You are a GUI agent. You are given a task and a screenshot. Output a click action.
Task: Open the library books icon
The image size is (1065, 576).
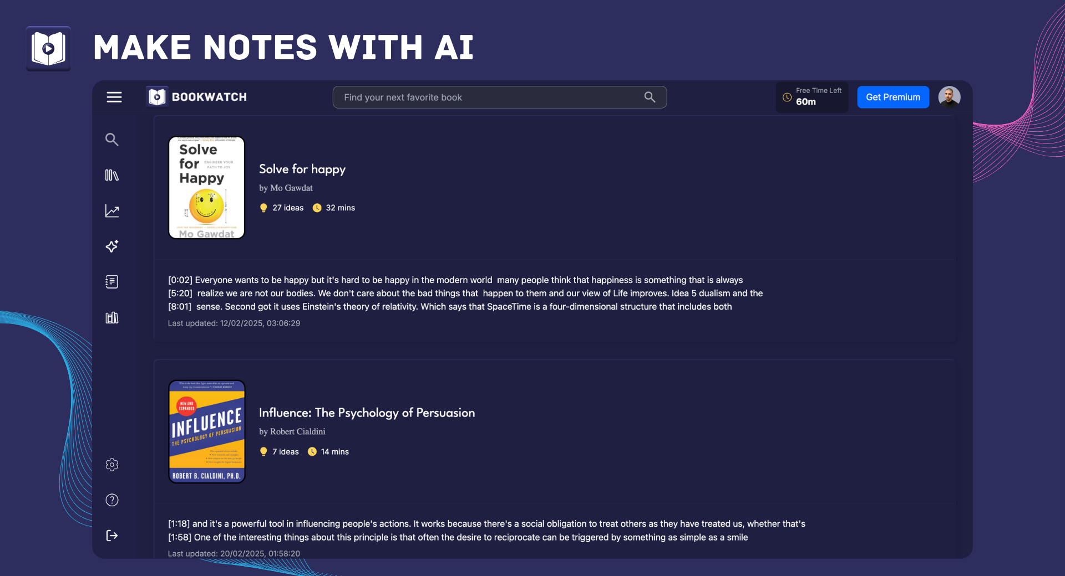click(x=112, y=175)
